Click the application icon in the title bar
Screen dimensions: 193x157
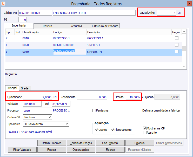tap(3, 4)
